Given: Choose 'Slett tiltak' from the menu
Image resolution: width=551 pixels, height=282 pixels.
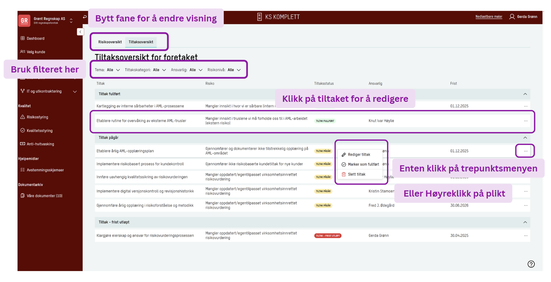Looking at the screenshot, I should pos(357,174).
